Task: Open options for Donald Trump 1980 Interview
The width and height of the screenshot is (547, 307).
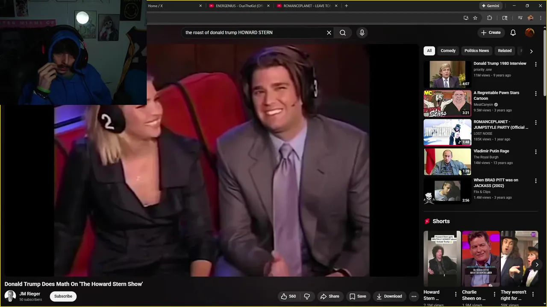Action: [535, 64]
